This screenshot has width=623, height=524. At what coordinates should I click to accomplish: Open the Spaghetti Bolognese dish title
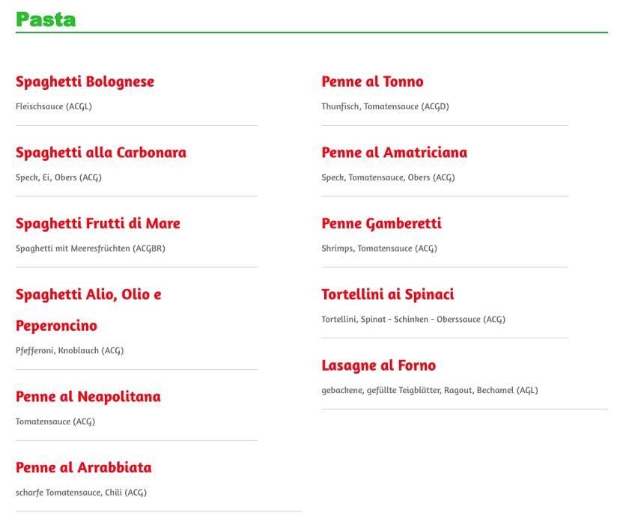pyautogui.click(x=85, y=82)
